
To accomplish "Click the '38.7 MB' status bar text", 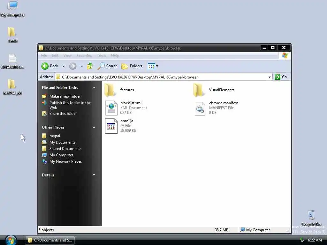I will tap(222, 230).
